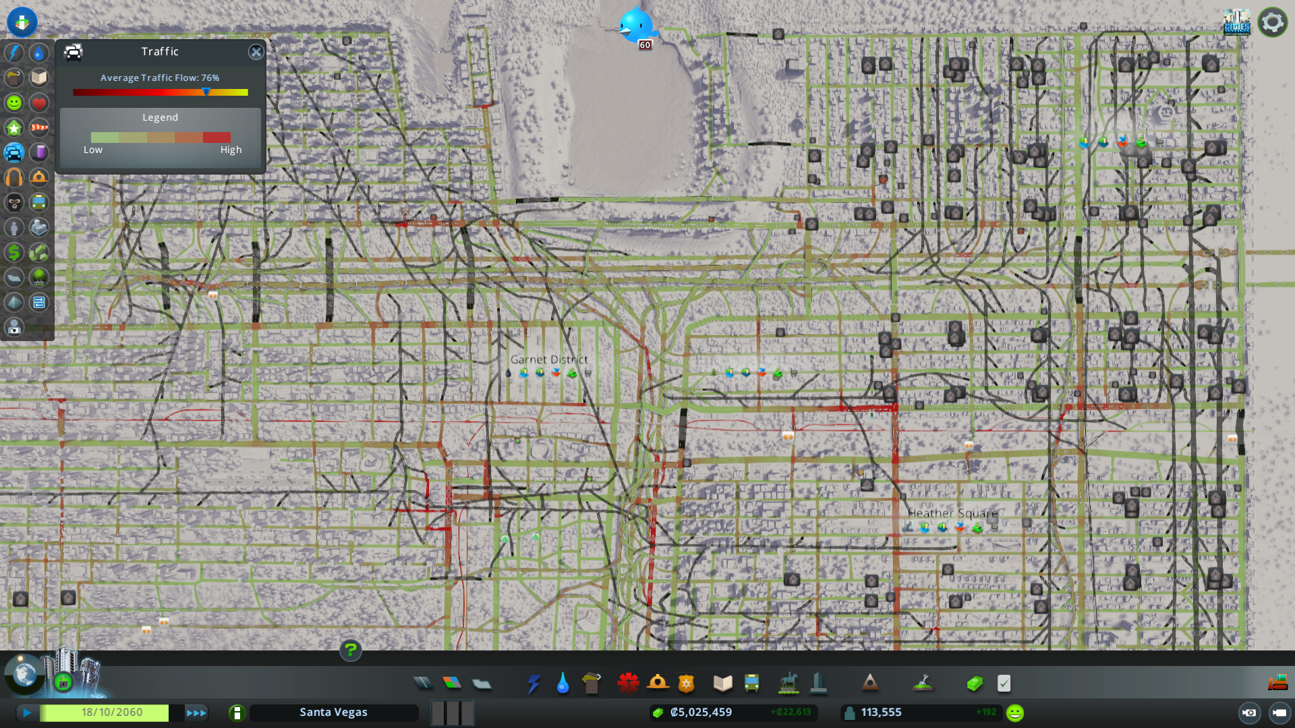Open the Roads build menu

tap(423, 684)
